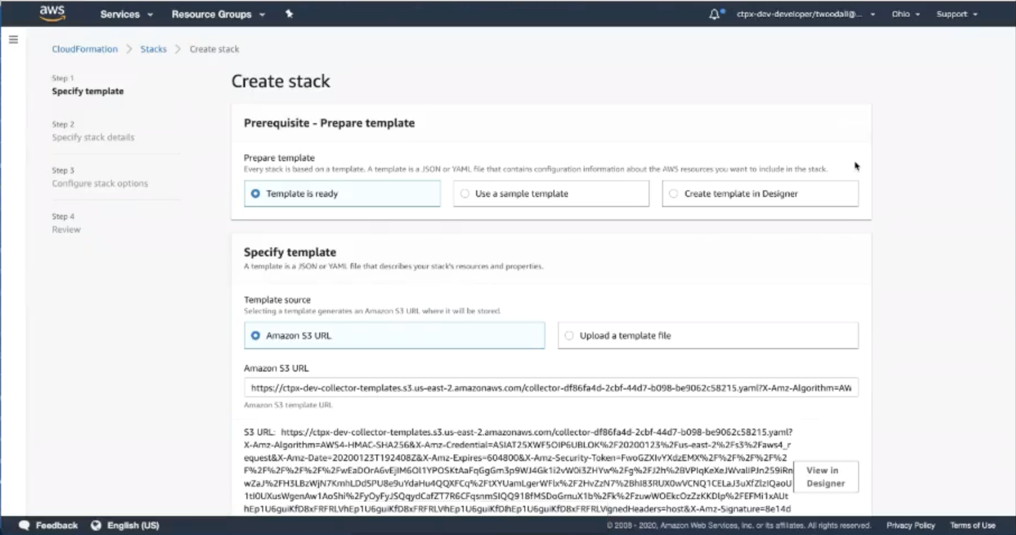
Task: Open the Terms of Use link
Action: [972, 525]
